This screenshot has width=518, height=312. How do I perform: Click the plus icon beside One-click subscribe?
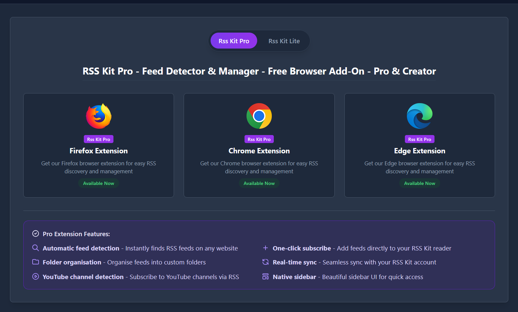(265, 248)
